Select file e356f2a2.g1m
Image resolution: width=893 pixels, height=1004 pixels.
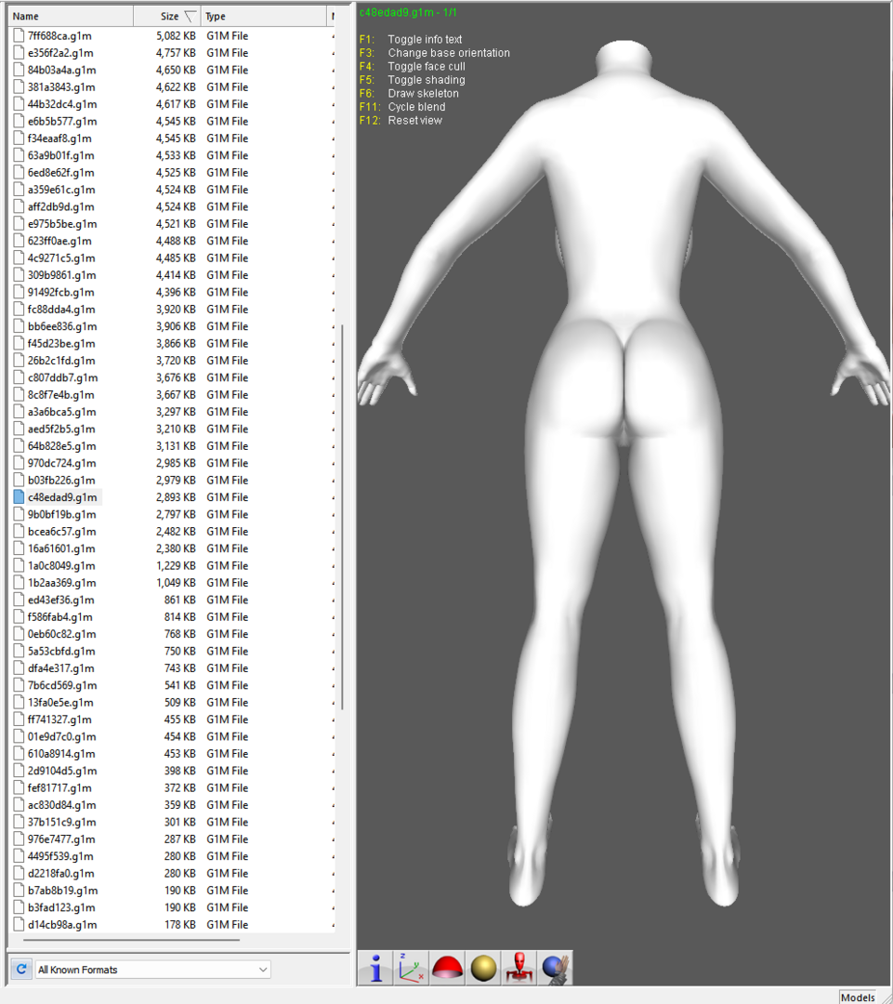coord(60,53)
